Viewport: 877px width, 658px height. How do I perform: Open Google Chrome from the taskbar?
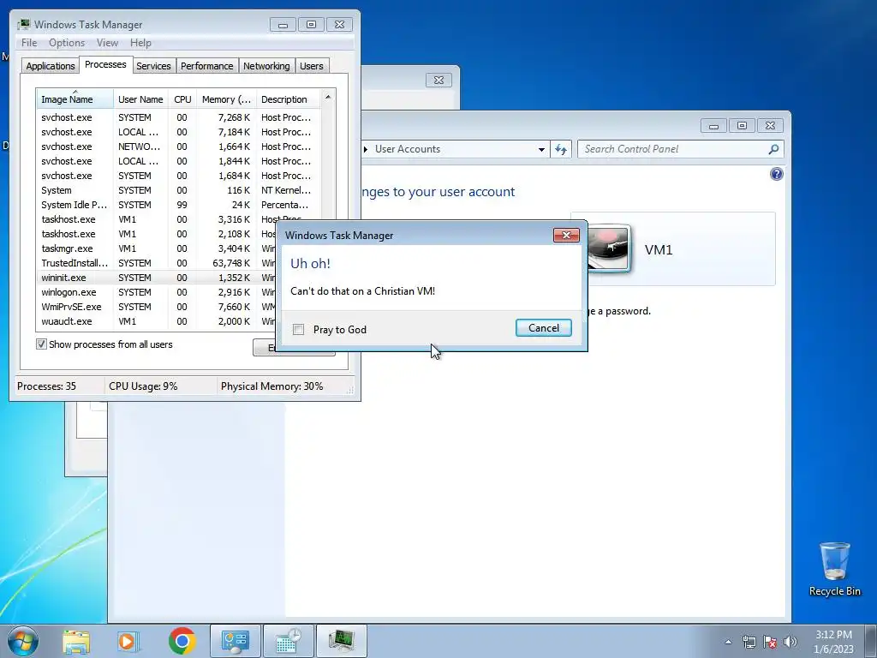[x=182, y=641]
